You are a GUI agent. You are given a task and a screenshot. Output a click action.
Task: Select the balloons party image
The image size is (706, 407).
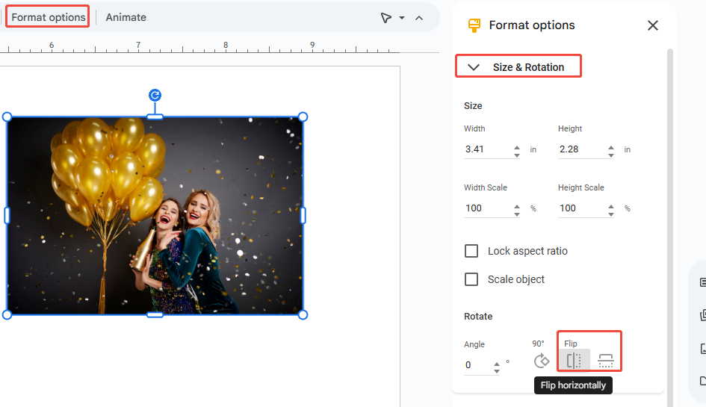click(155, 216)
